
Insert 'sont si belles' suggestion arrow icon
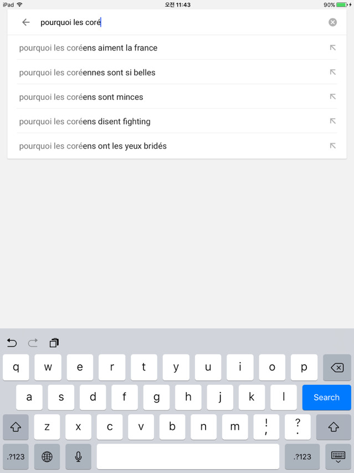click(x=332, y=72)
